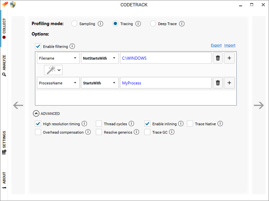Screen dimensions: 269x201
Task: Show info about Sampling mode
Action: 101,23
